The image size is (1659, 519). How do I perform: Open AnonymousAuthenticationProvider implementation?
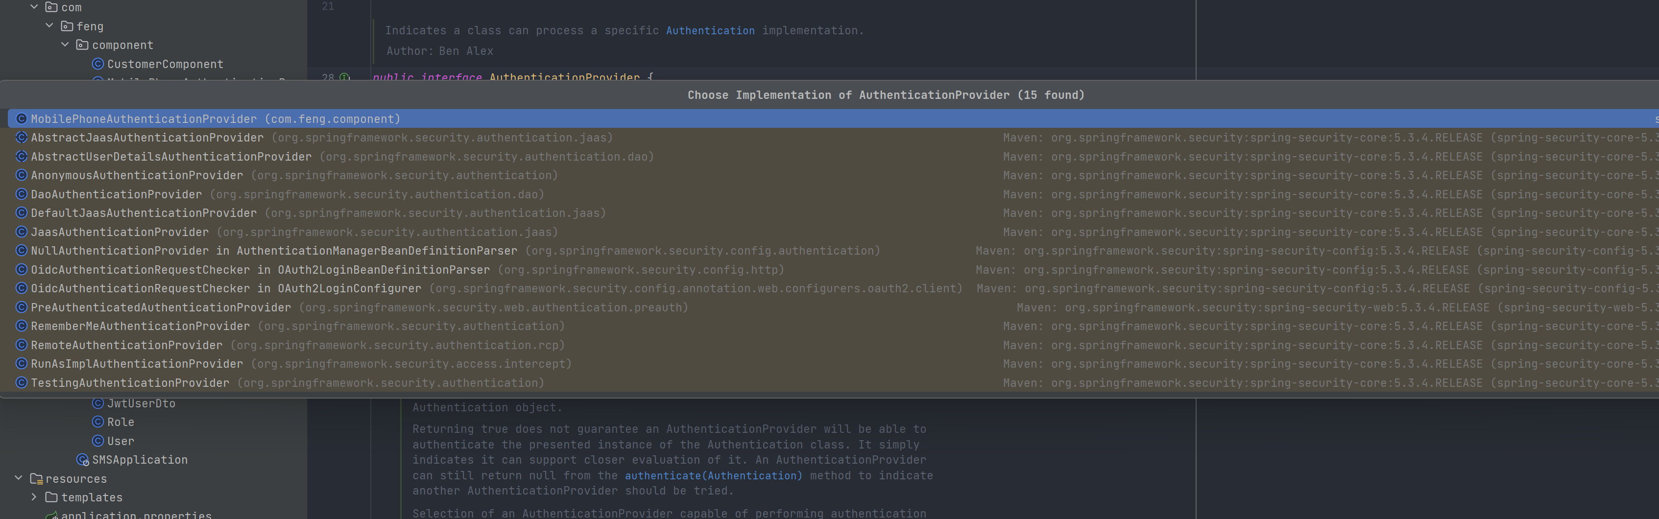coord(833,175)
